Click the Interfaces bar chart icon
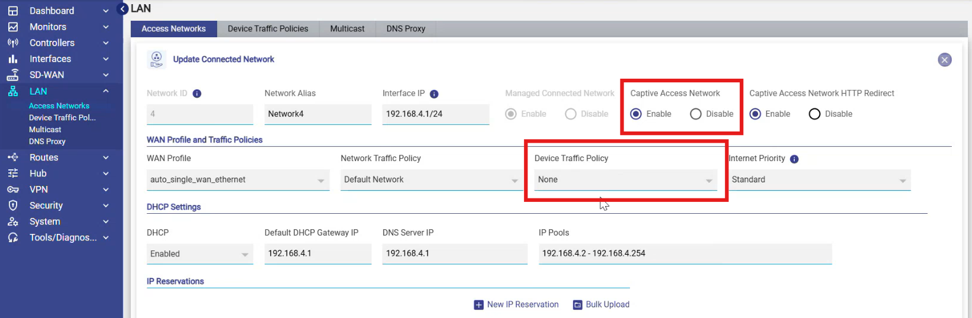 [x=12, y=59]
